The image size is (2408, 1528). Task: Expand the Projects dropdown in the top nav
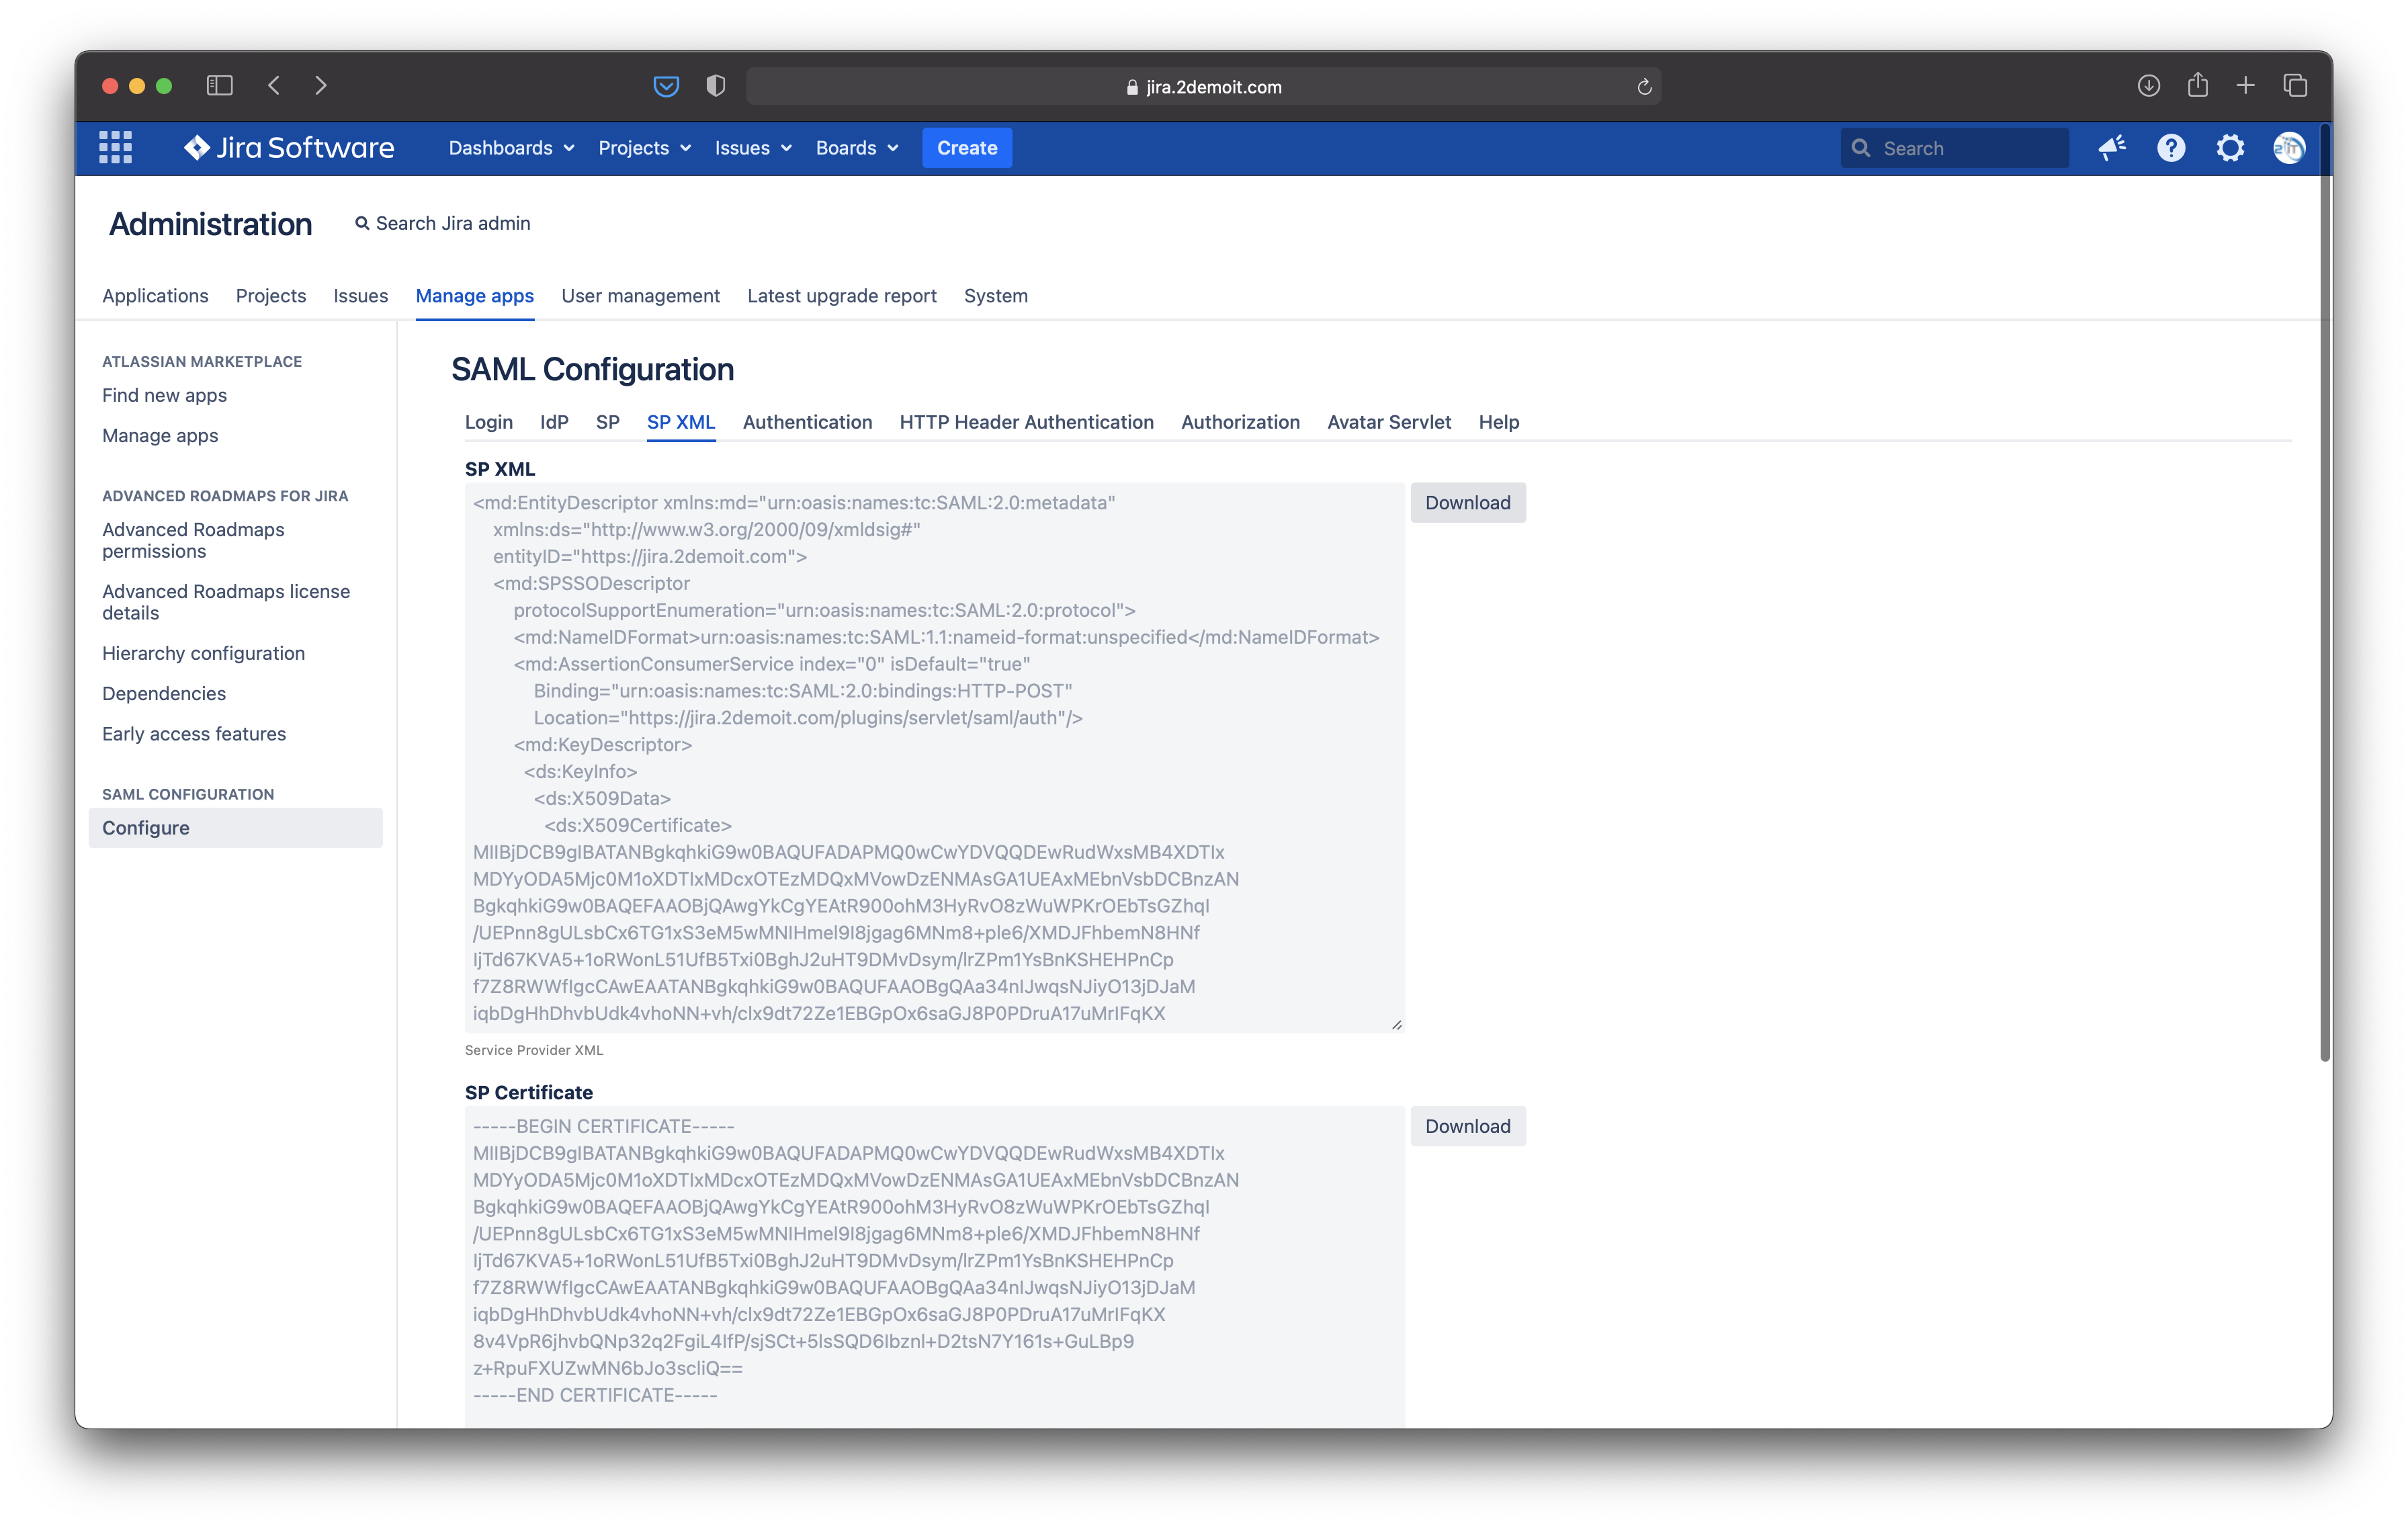(644, 148)
